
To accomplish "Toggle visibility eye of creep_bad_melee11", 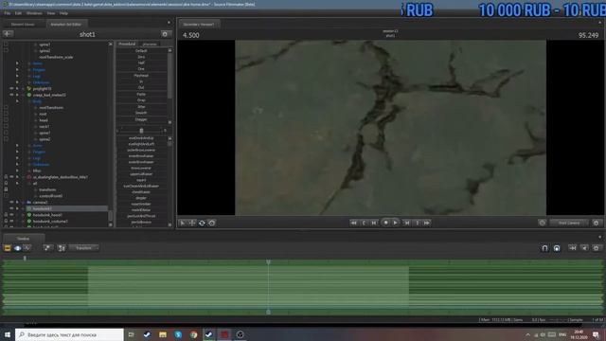I will 11,95.
